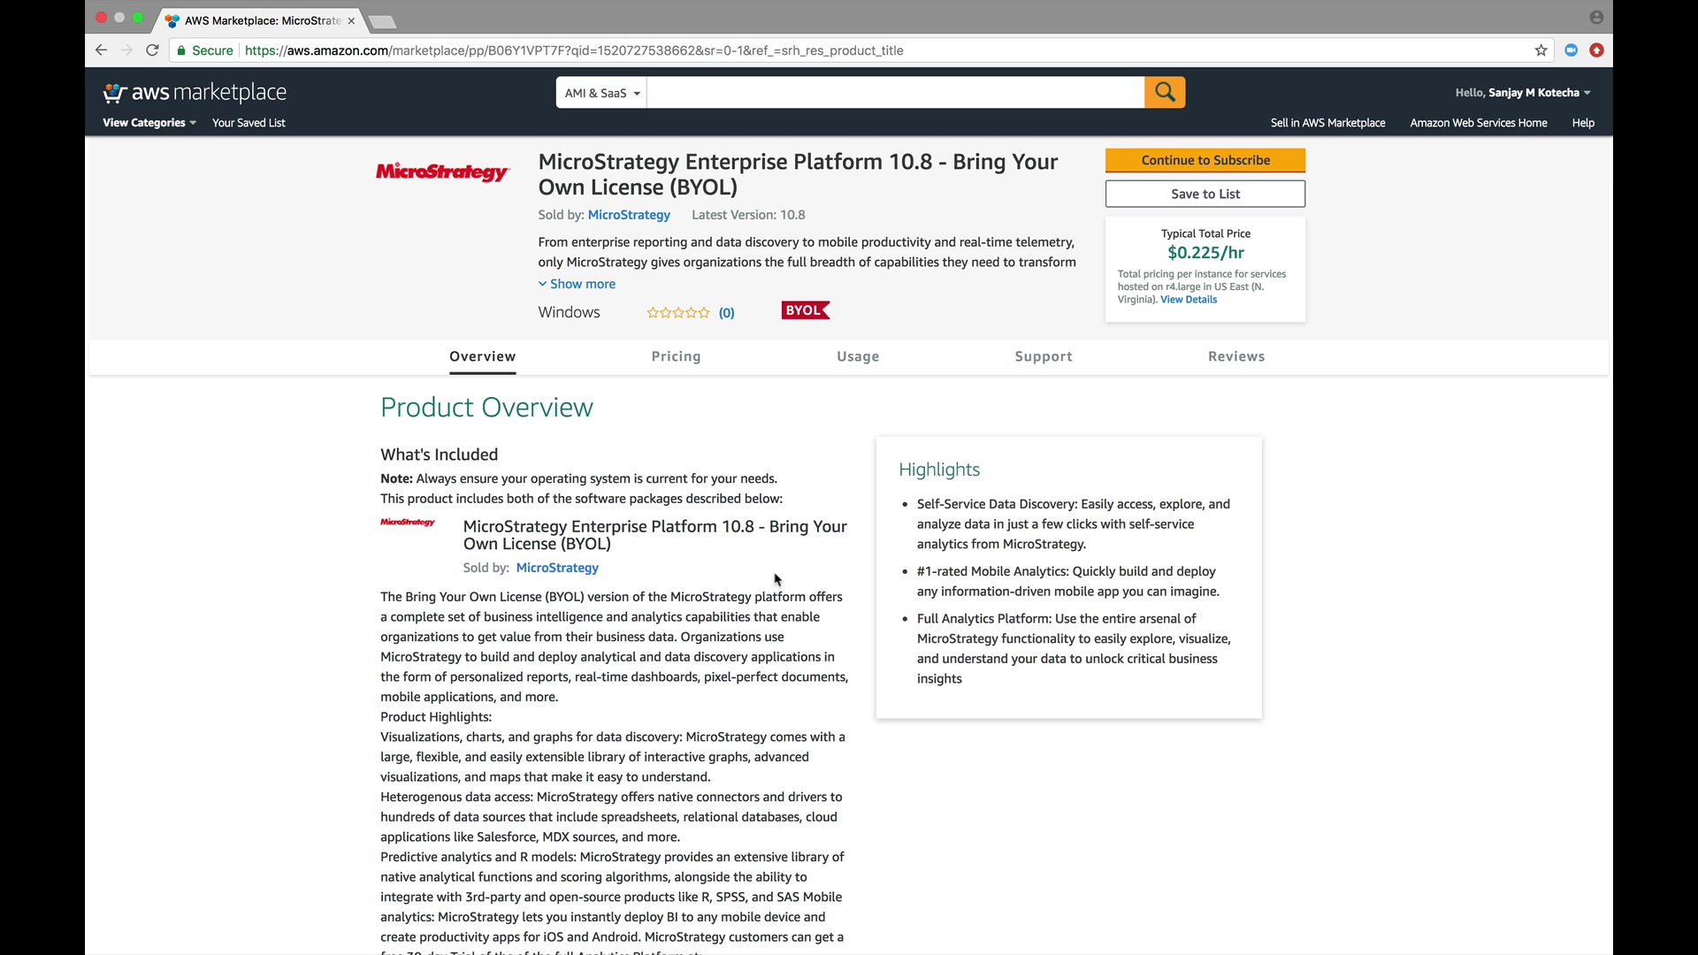1698x955 pixels.
Task: Expand the View Categories menu
Action: (x=149, y=123)
